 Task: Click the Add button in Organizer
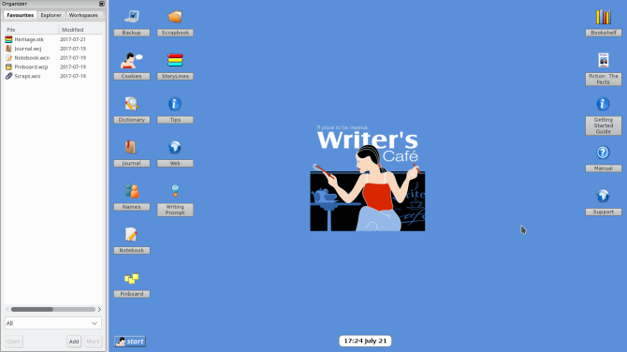pos(74,341)
